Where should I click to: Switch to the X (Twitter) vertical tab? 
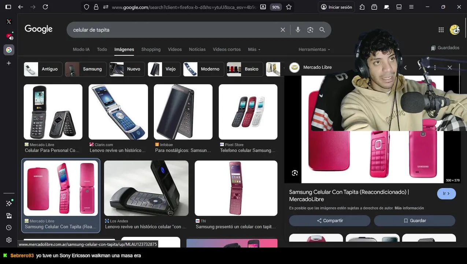click(x=9, y=22)
